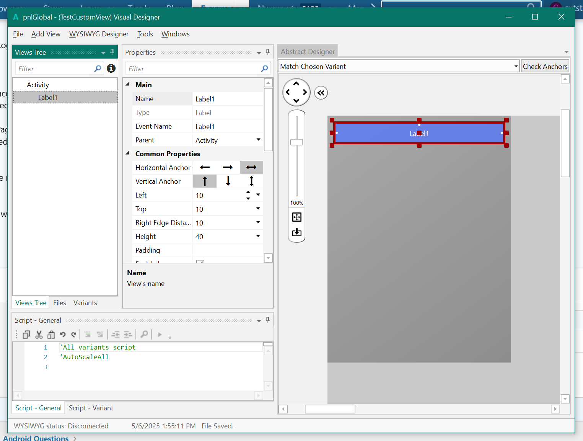The height and width of the screenshot is (441, 583).
Task: Pin the Properties panel
Action: coord(268,52)
